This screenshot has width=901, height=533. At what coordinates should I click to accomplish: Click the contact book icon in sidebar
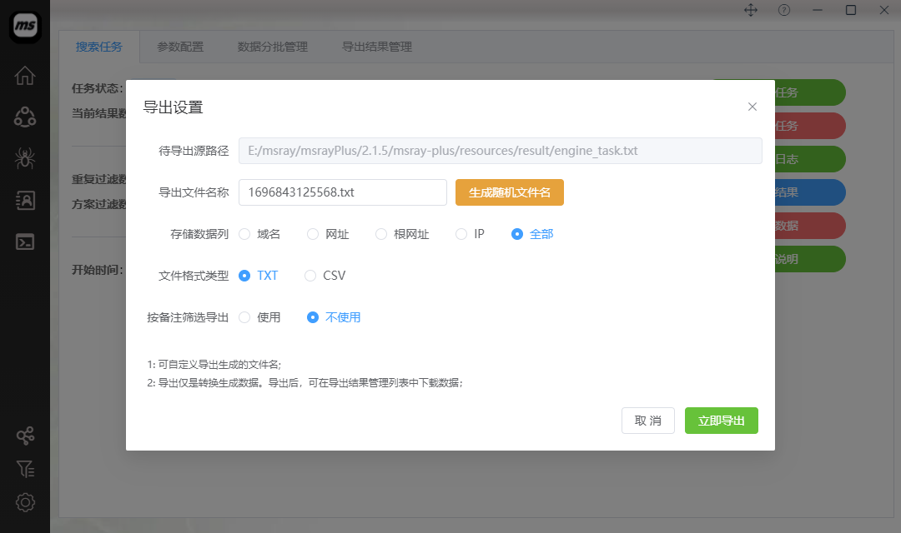pyautogui.click(x=25, y=200)
